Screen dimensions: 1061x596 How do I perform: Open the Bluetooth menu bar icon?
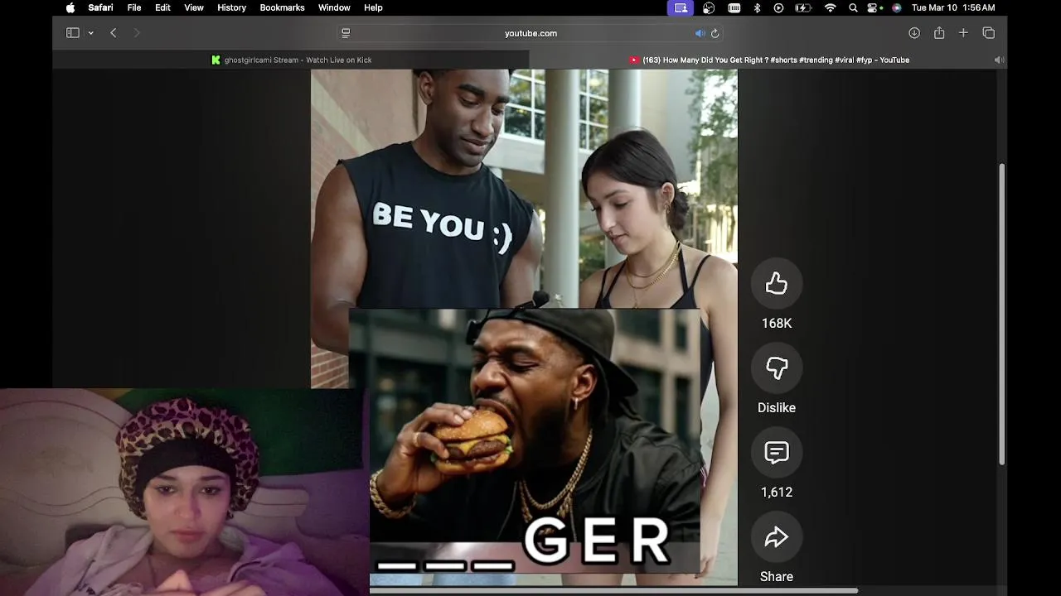pyautogui.click(x=757, y=7)
